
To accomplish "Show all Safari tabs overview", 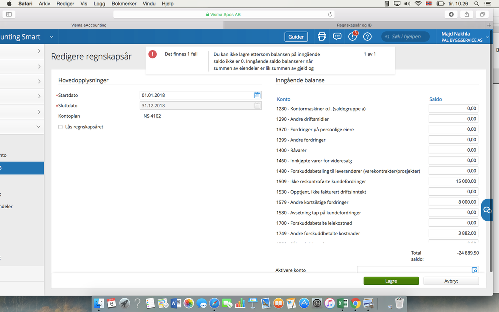I will [482, 14].
